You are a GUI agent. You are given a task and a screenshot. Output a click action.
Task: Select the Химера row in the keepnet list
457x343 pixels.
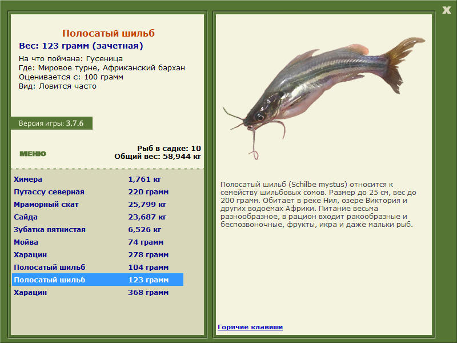coord(98,180)
